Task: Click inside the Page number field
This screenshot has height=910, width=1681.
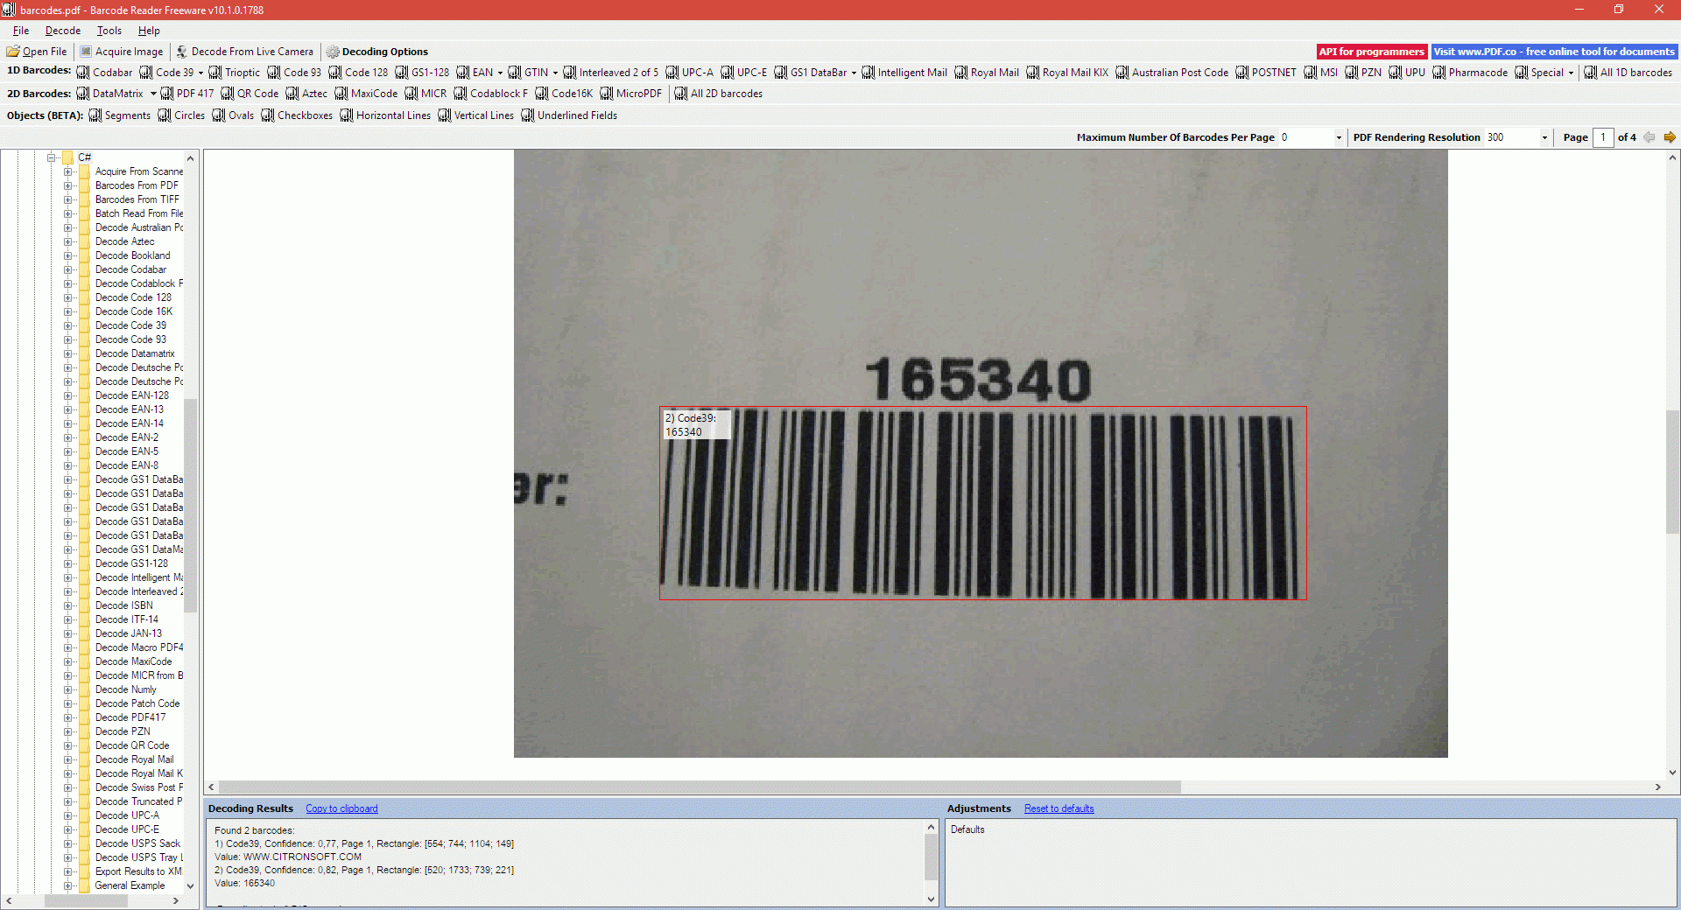Action: (1603, 137)
